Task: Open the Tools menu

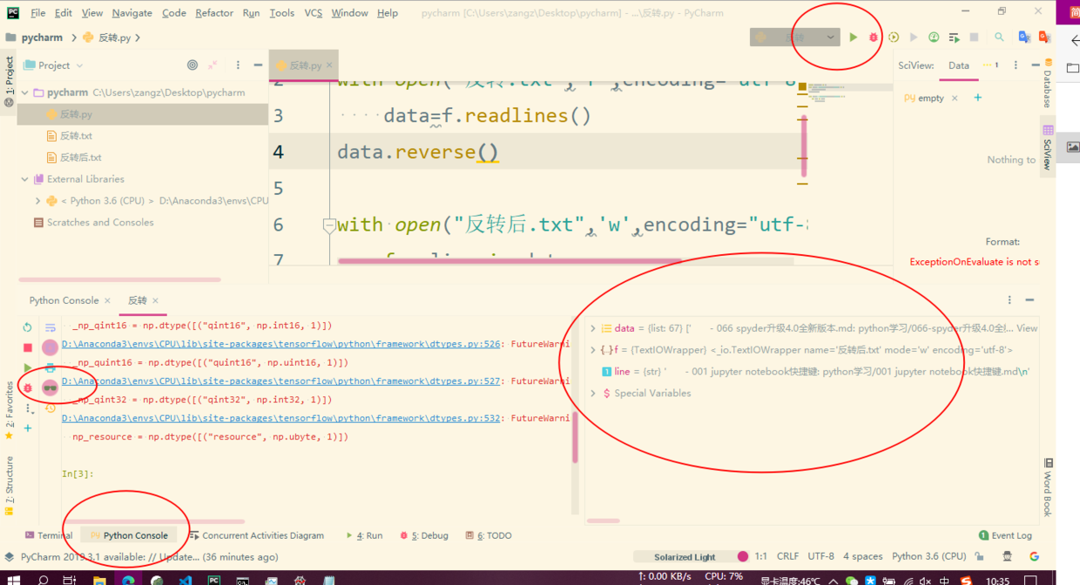Action: 282,13
